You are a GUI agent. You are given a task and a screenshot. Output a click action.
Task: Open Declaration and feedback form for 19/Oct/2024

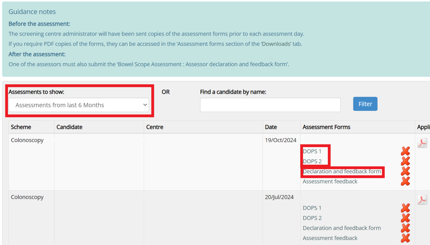pos(342,172)
